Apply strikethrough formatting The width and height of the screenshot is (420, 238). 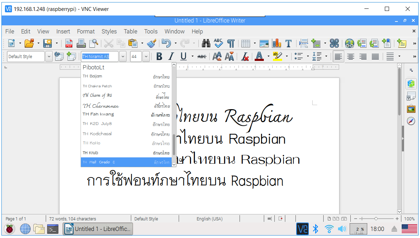tap(202, 57)
